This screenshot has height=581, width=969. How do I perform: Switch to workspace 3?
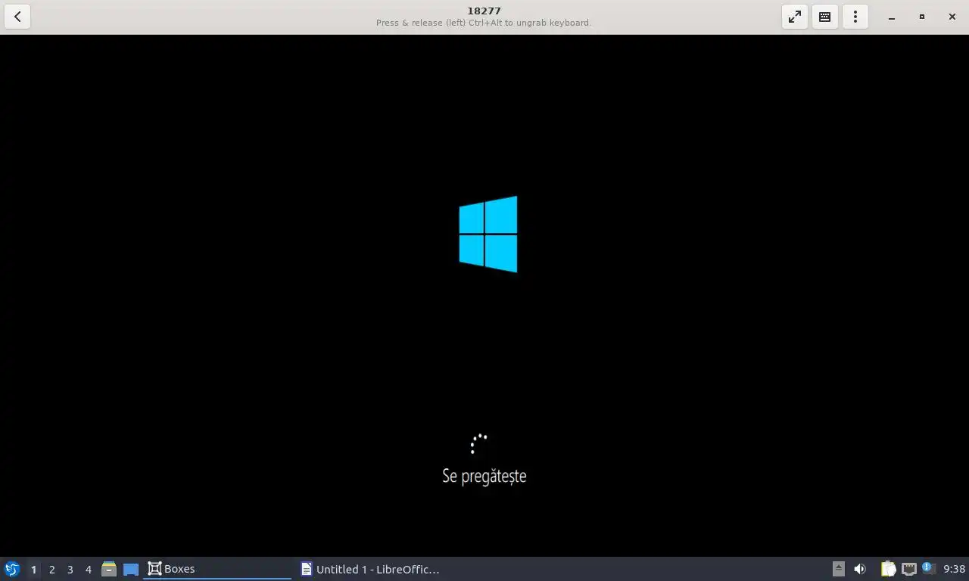70,569
